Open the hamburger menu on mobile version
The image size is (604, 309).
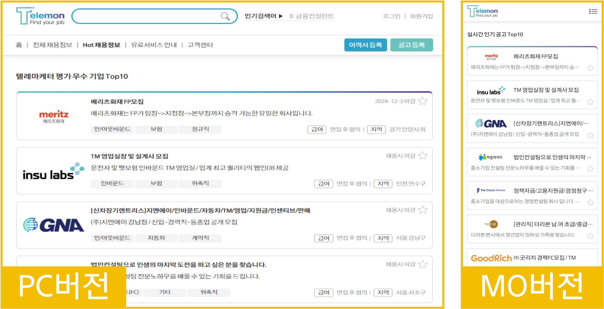593,11
